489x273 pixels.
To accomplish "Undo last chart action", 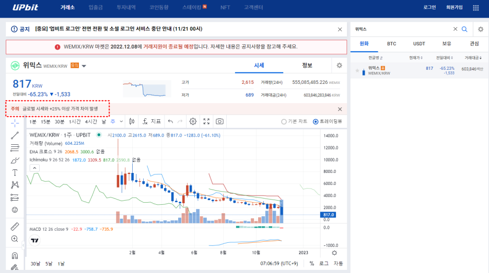I will [x=170, y=121].
